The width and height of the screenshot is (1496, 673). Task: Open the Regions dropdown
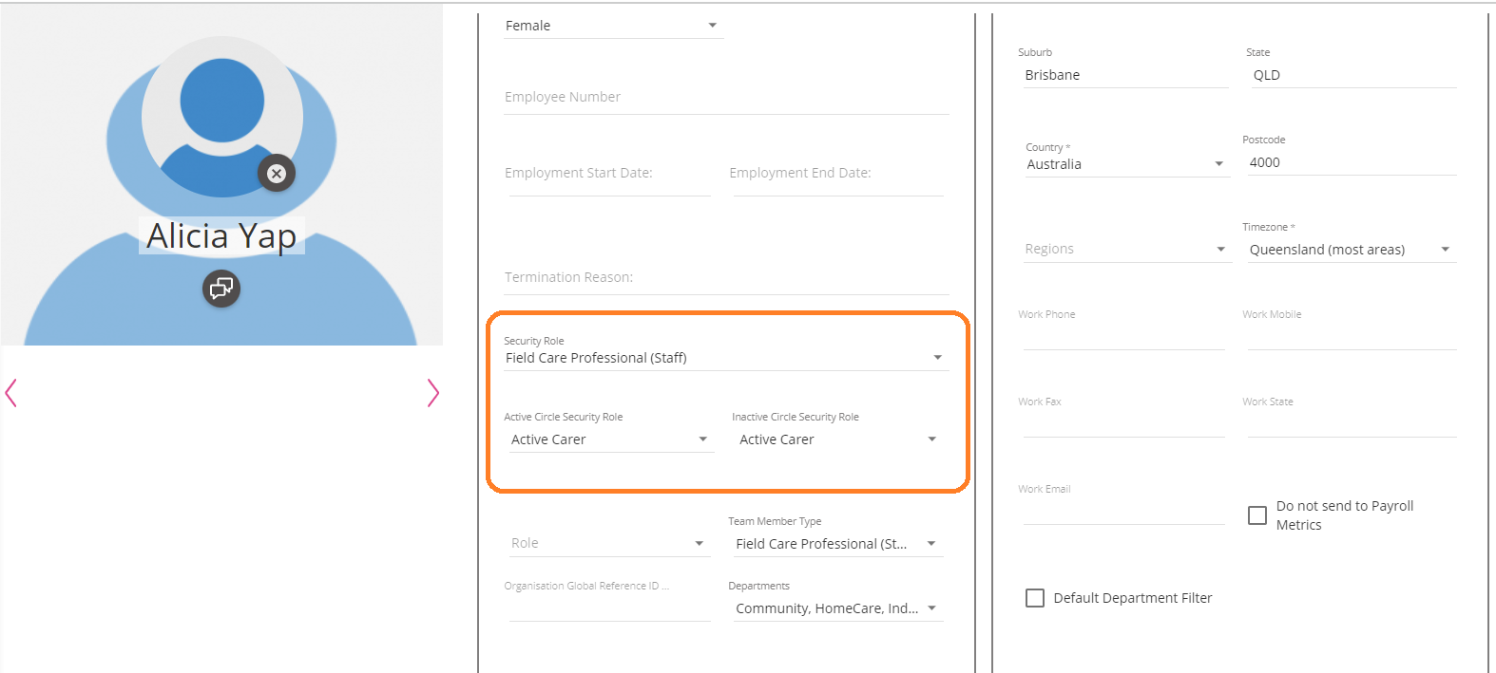[1124, 249]
